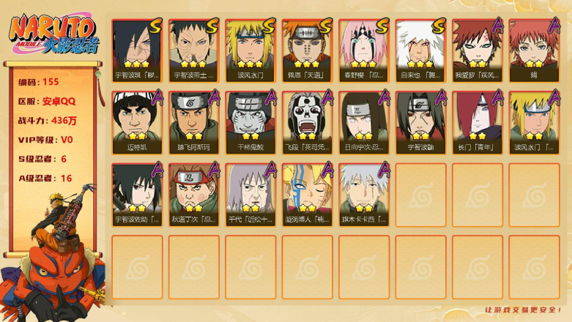The image size is (572, 322).
Task: Choose the 自来也 white-haired ninja card
Action: (x=420, y=50)
